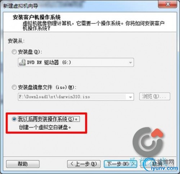Click the 帮助 button
The image size is (180, 174).
23,164
